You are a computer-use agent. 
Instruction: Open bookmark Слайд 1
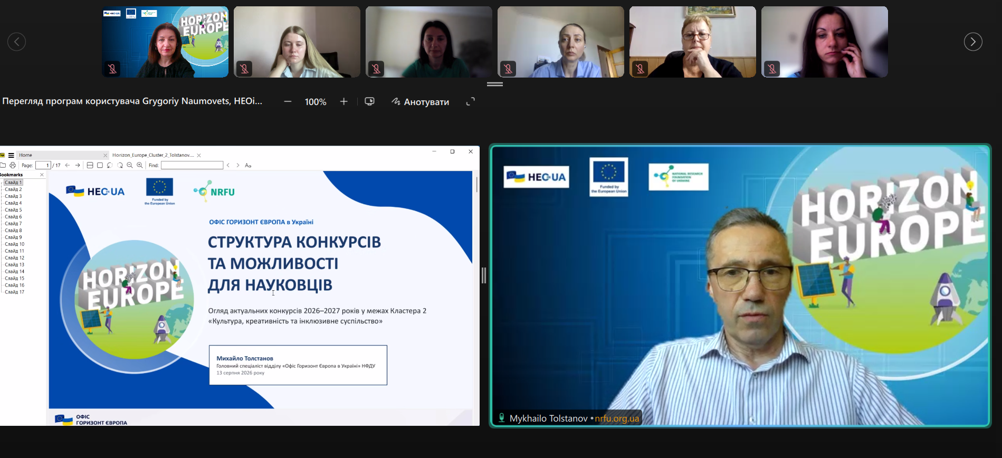[x=13, y=183]
